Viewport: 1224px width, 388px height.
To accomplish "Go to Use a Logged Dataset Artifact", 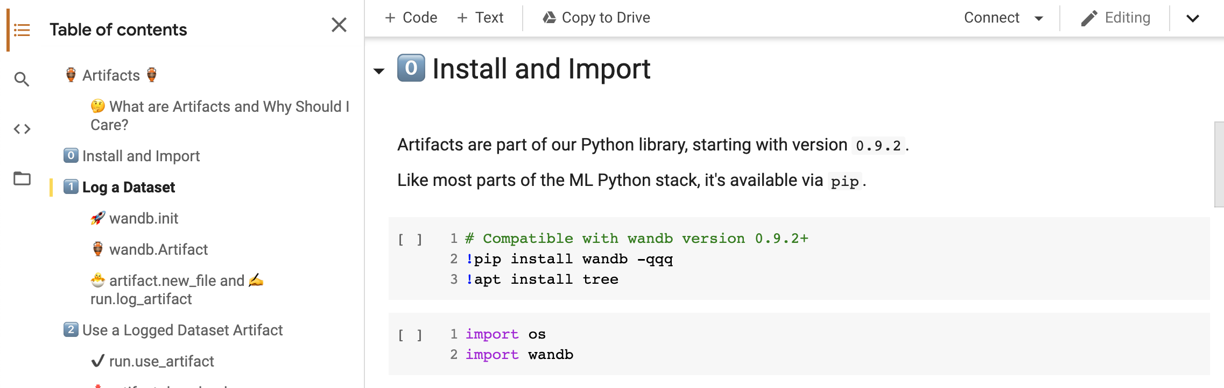I will coord(173,330).
